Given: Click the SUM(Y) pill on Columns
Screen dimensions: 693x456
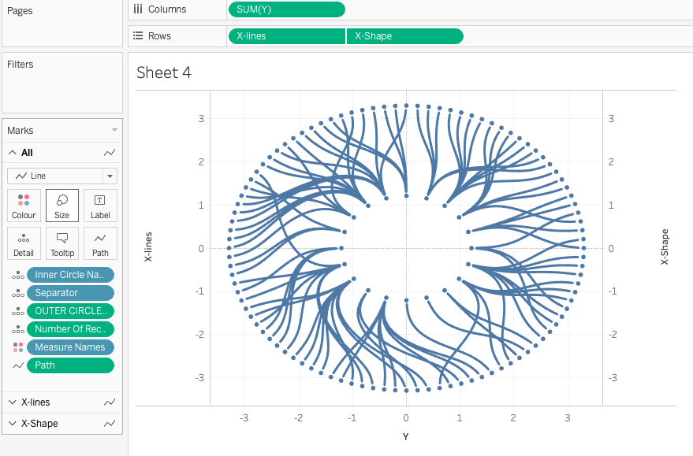Looking at the screenshot, I should pyautogui.click(x=286, y=9).
